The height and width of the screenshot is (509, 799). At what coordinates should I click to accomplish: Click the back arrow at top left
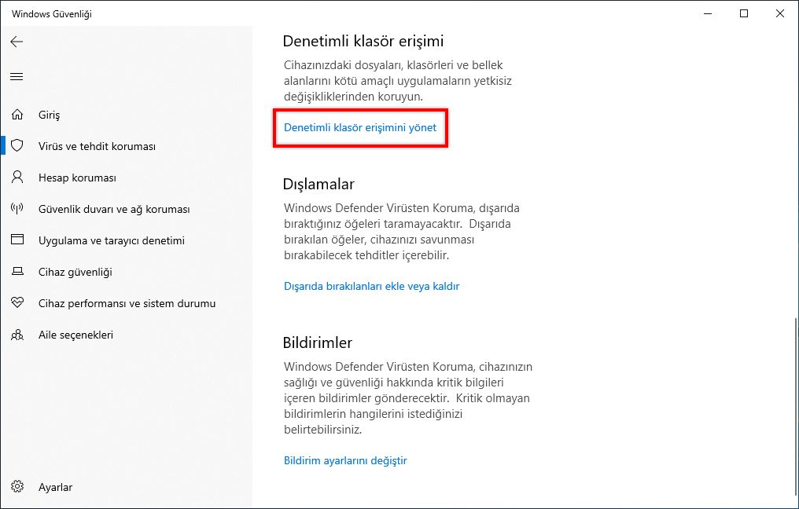coord(17,42)
